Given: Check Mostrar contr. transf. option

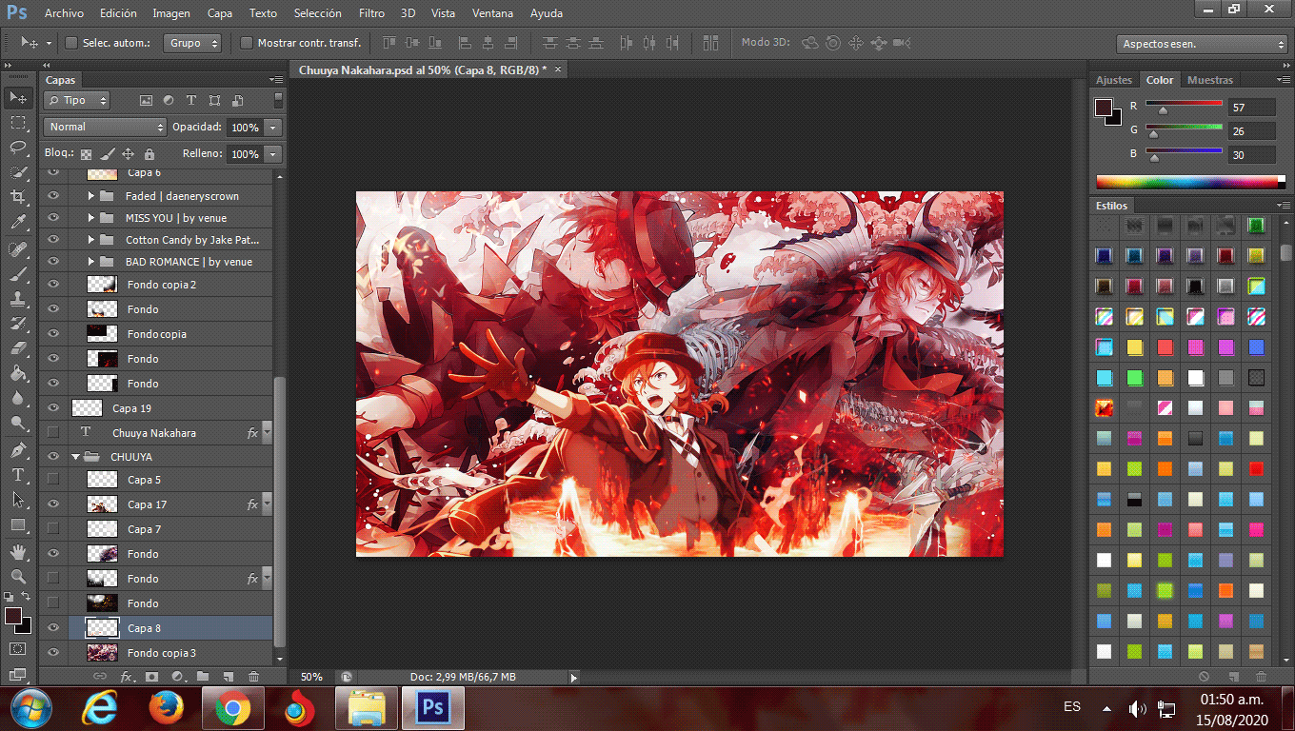Looking at the screenshot, I should pyautogui.click(x=247, y=43).
